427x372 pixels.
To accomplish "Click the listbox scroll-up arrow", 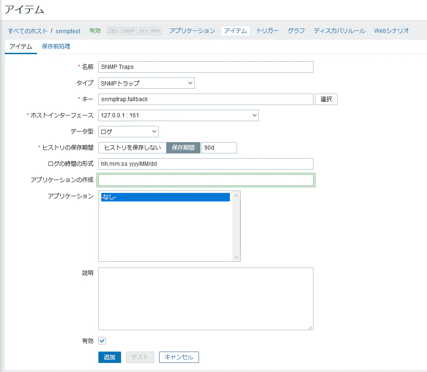I will 237,196.
